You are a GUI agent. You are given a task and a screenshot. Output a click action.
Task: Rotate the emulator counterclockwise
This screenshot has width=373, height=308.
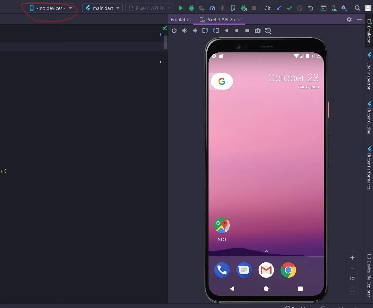point(205,31)
